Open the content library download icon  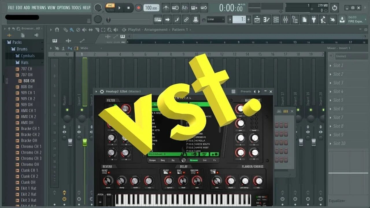(342, 20)
